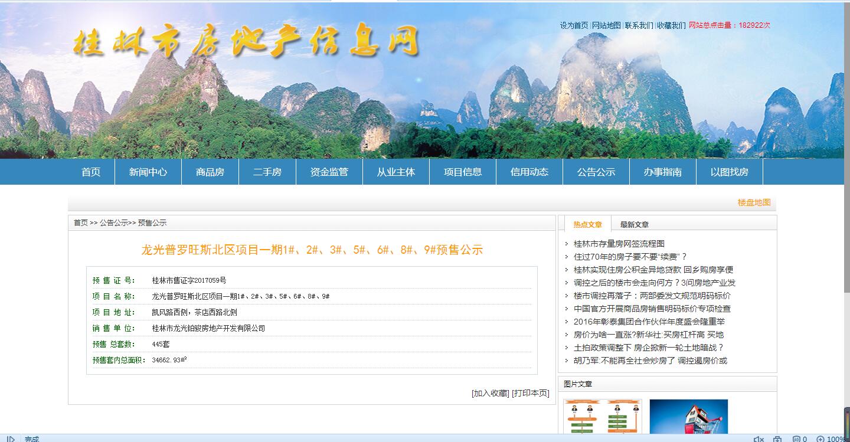The image size is (850, 442).
Task: Click 公告公示 in the breadcrumb
Action: pyautogui.click(x=114, y=222)
